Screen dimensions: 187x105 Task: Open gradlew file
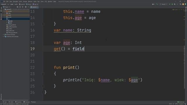pyautogui.click(x=9, y=29)
